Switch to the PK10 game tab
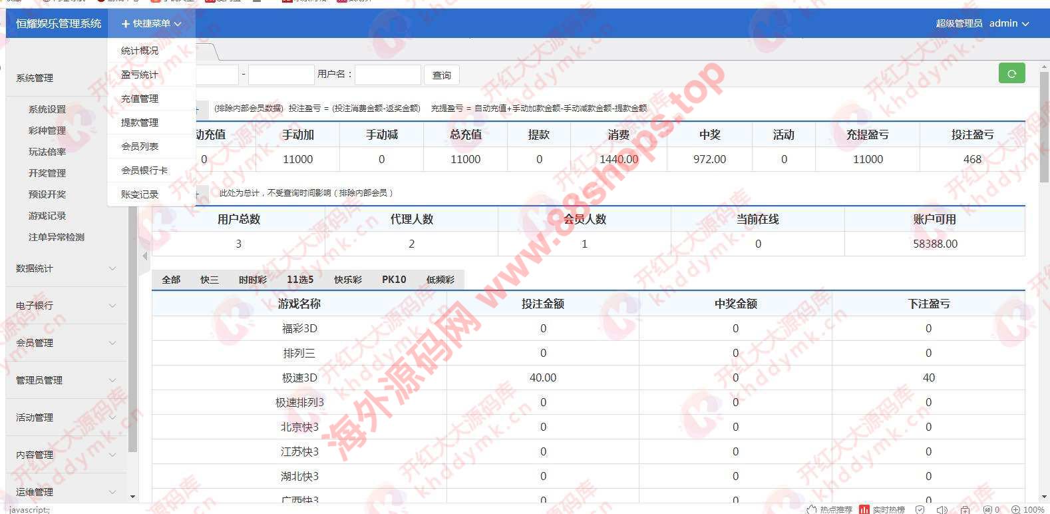Image resolution: width=1050 pixels, height=514 pixels. click(x=394, y=280)
